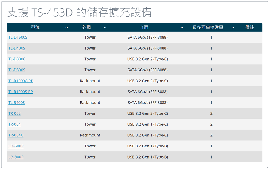Click the 介面 column header label
This screenshot has height=169, width=269.
pyautogui.click(x=144, y=28)
